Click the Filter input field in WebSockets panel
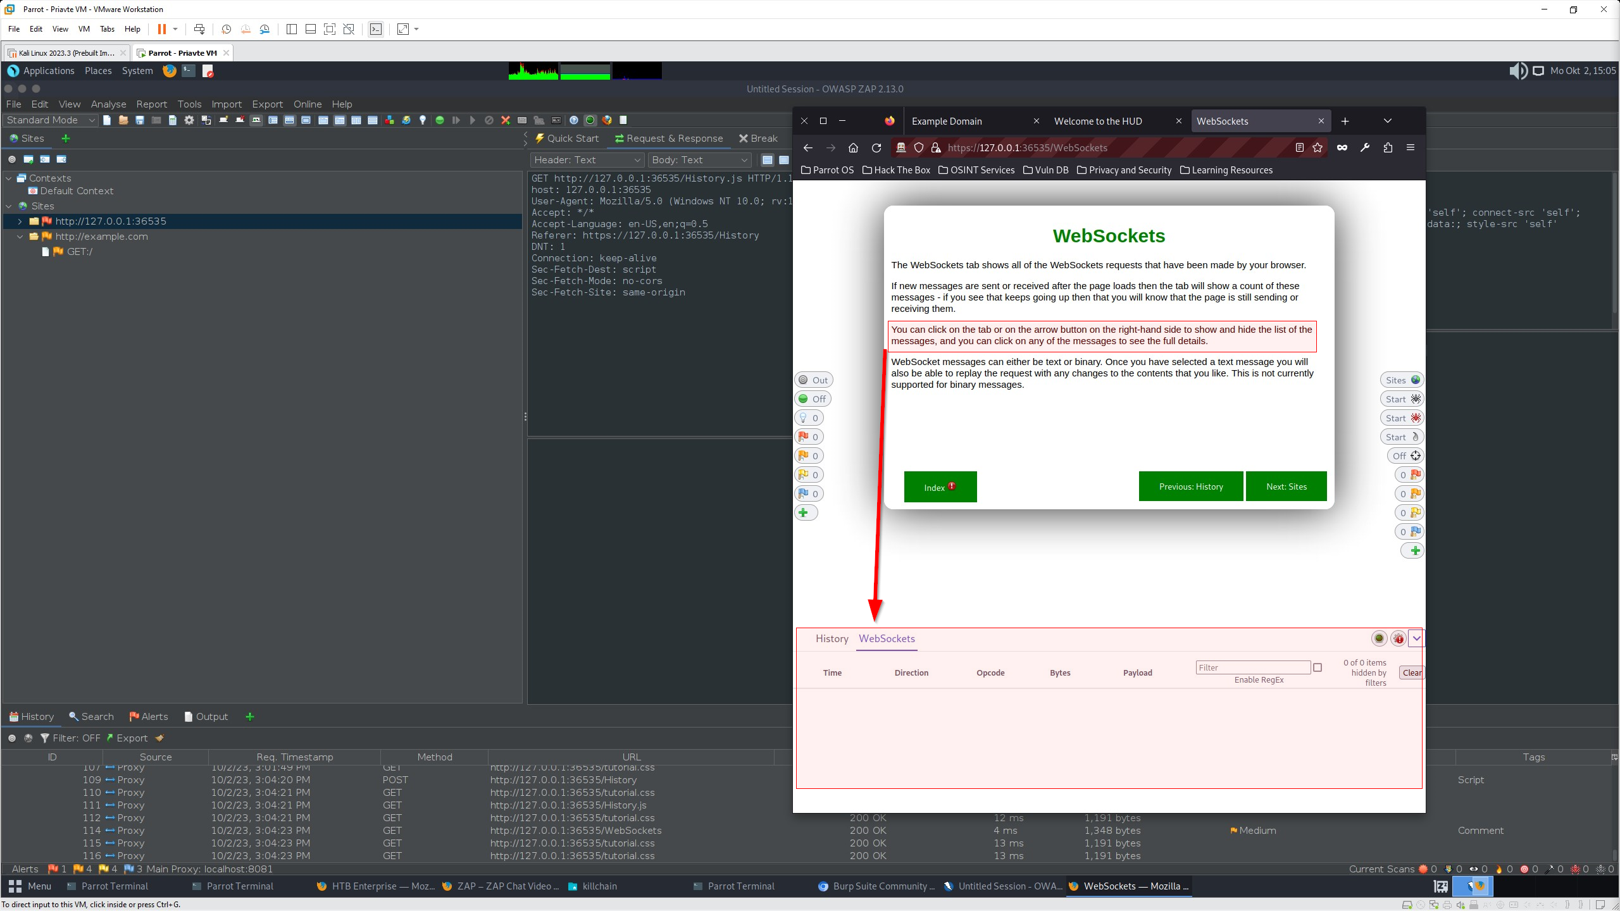Viewport: 1620px width, 911px height. click(x=1254, y=667)
